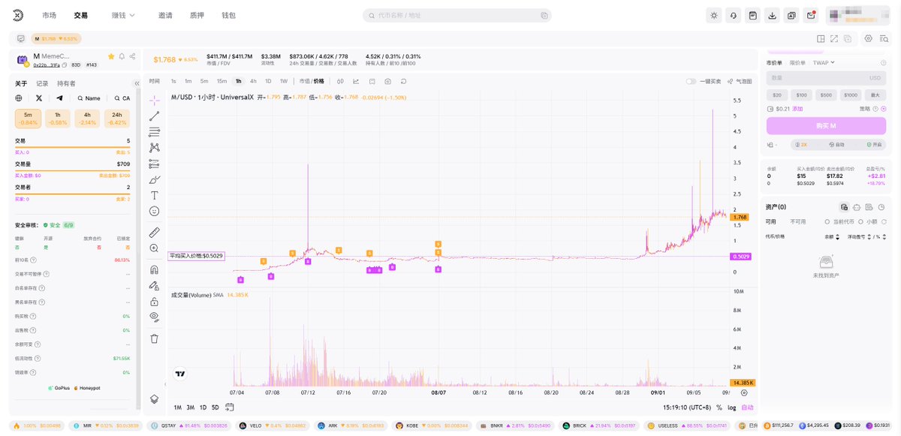This screenshot has width=901, height=436.
Task: Select the brush drawing tool
Action: (155, 179)
